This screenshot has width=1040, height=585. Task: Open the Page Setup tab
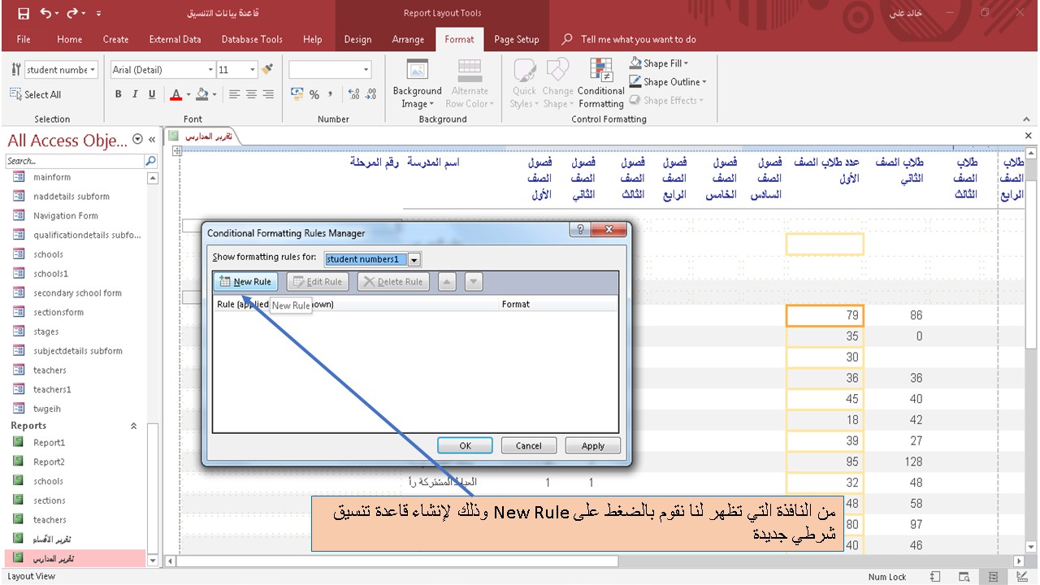(x=517, y=39)
